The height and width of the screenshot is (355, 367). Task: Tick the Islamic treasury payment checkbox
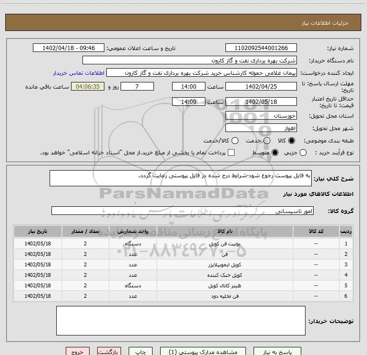(x=231, y=152)
